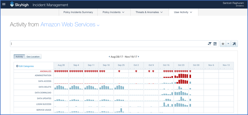Click the Nov 13 week column header
248x115 pixels.
tap(226, 65)
